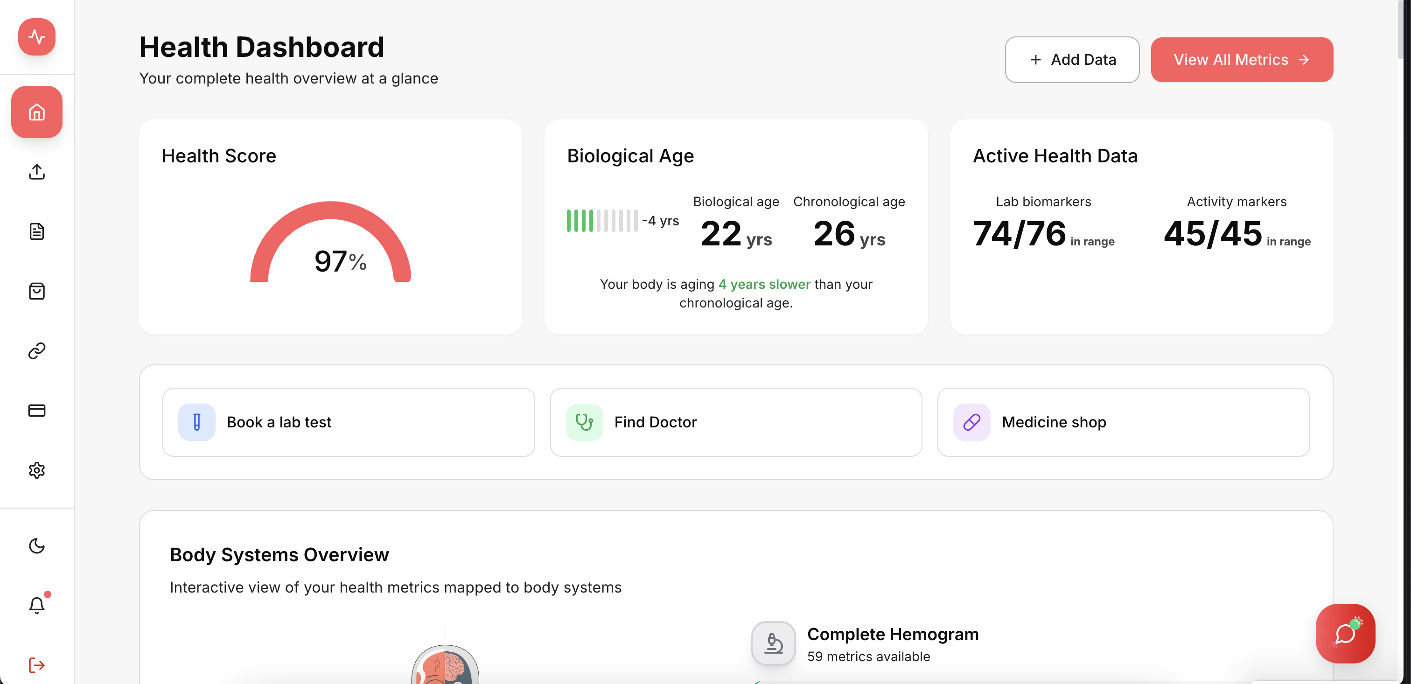This screenshot has height=684, width=1411.
Task: Click the link connections sidebar icon
Action: [37, 350]
